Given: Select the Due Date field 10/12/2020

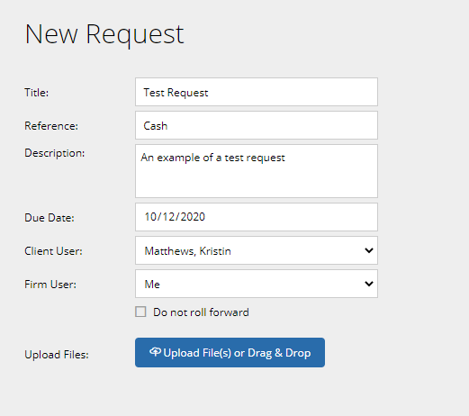Looking at the screenshot, I should [x=257, y=217].
